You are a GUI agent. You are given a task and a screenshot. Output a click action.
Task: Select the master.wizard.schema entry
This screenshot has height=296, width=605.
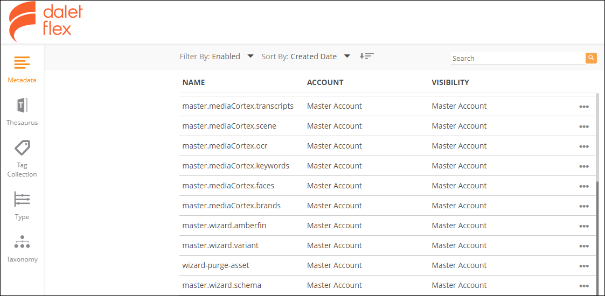(222, 286)
